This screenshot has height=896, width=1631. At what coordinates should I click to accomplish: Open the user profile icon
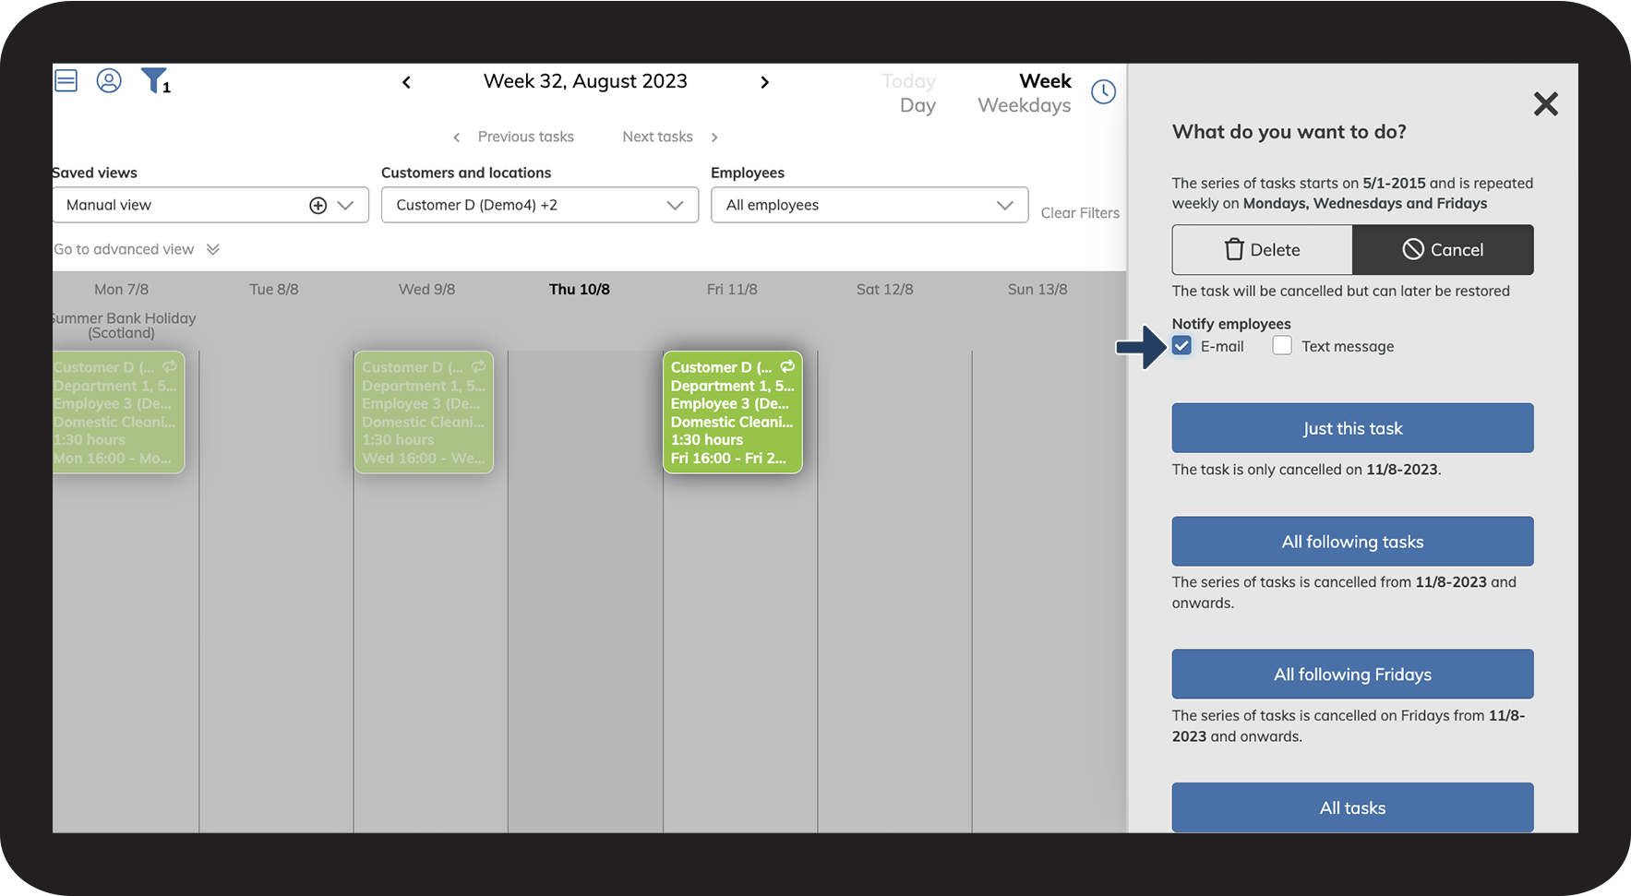pyautogui.click(x=109, y=81)
